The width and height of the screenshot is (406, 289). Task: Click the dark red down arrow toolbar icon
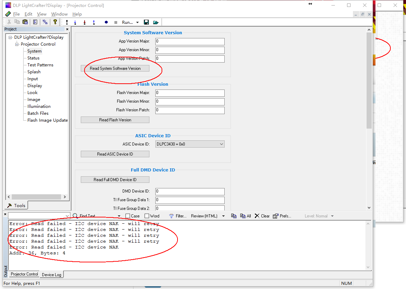click(84, 22)
